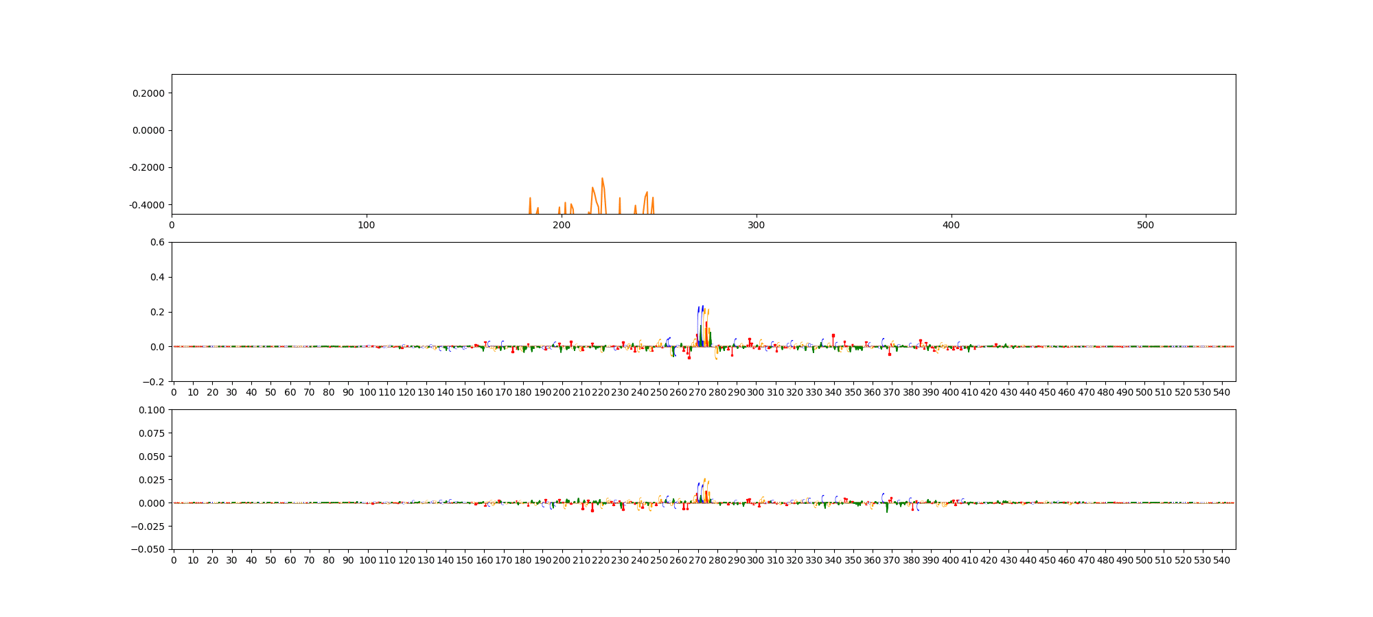Click the -0.4000 y-axis label in top plot

tap(147, 205)
